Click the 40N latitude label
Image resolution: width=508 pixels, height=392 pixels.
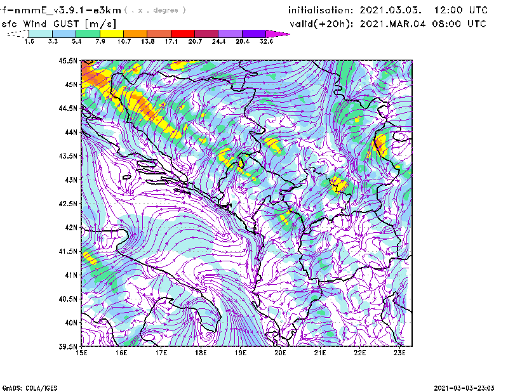click(x=71, y=323)
